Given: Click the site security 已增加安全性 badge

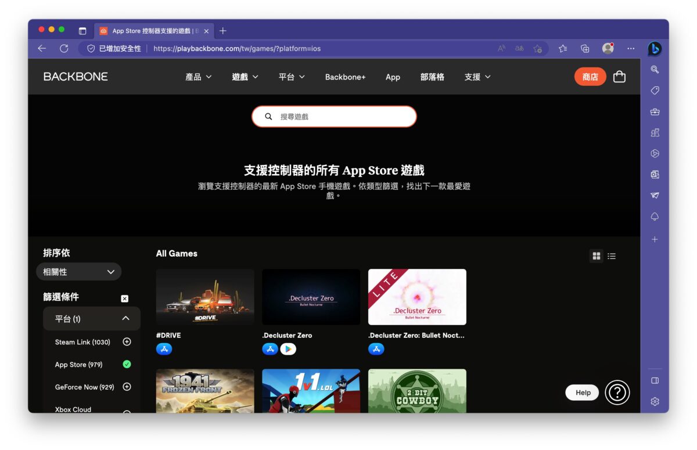Looking at the screenshot, I should tap(114, 49).
